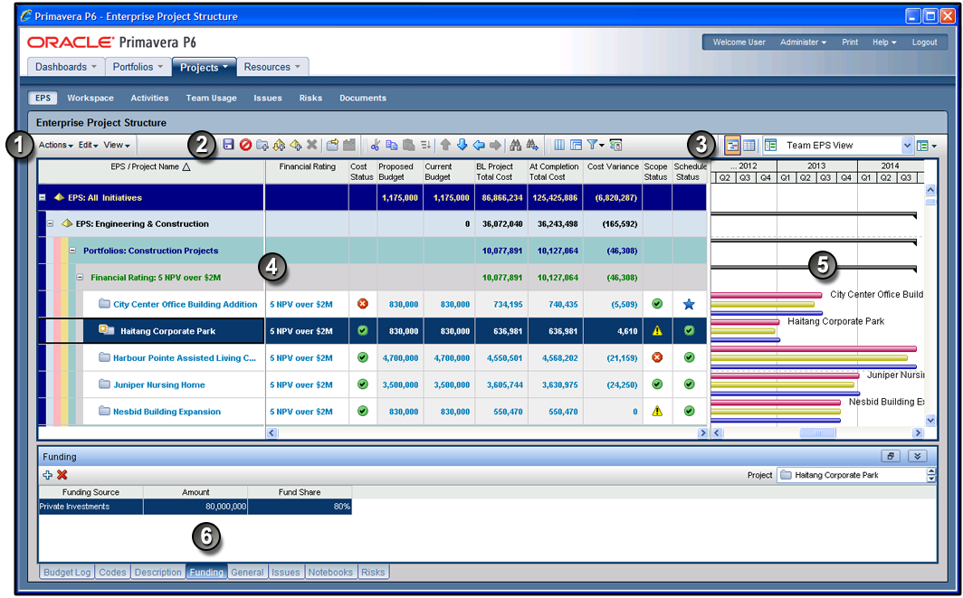Image resolution: width=963 pixels, height=598 pixels.
Task: Open the Filter dropdown arrow
Action: click(602, 146)
